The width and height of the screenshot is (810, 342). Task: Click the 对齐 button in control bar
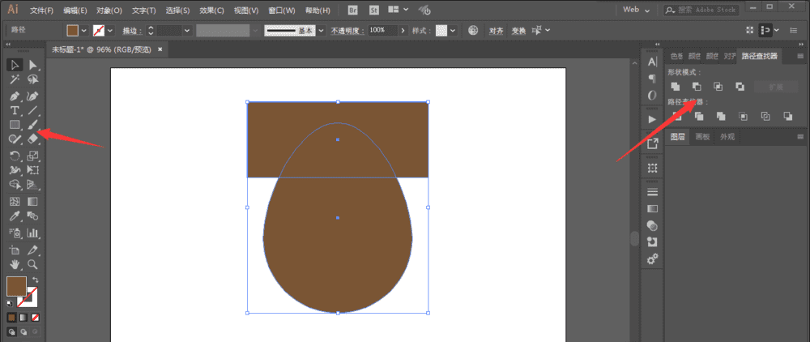coord(497,30)
